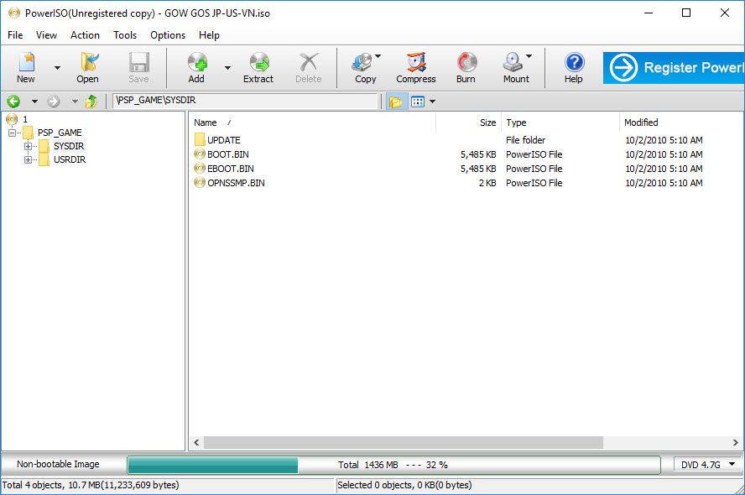Click the Register PowerISO banner button
The image size is (745, 495).
point(674,68)
